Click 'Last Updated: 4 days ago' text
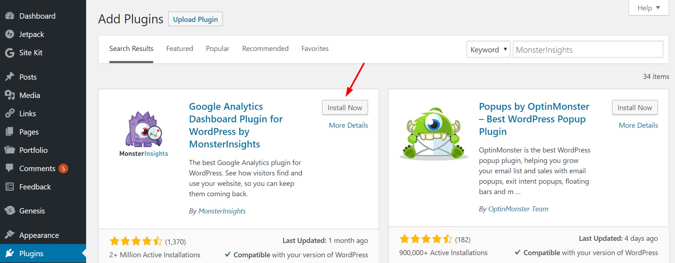Viewport: 675px width, 263px height. click(x=618, y=238)
